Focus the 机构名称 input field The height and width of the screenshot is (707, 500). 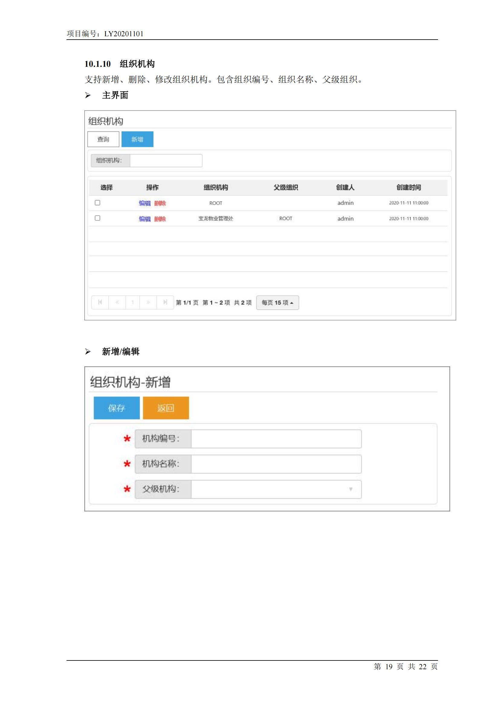[x=276, y=464]
